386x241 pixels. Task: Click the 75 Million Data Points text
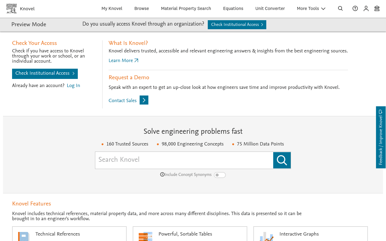[260, 144]
